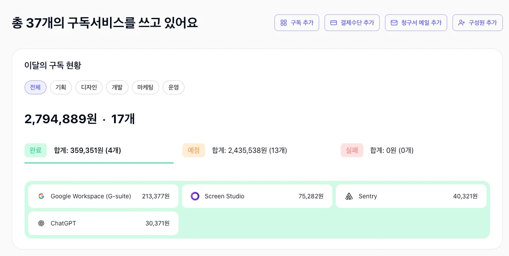Click the card icon inside 결제수단 추가 button
Image resolution: width=509 pixels, height=256 pixels.
pos(334,23)
